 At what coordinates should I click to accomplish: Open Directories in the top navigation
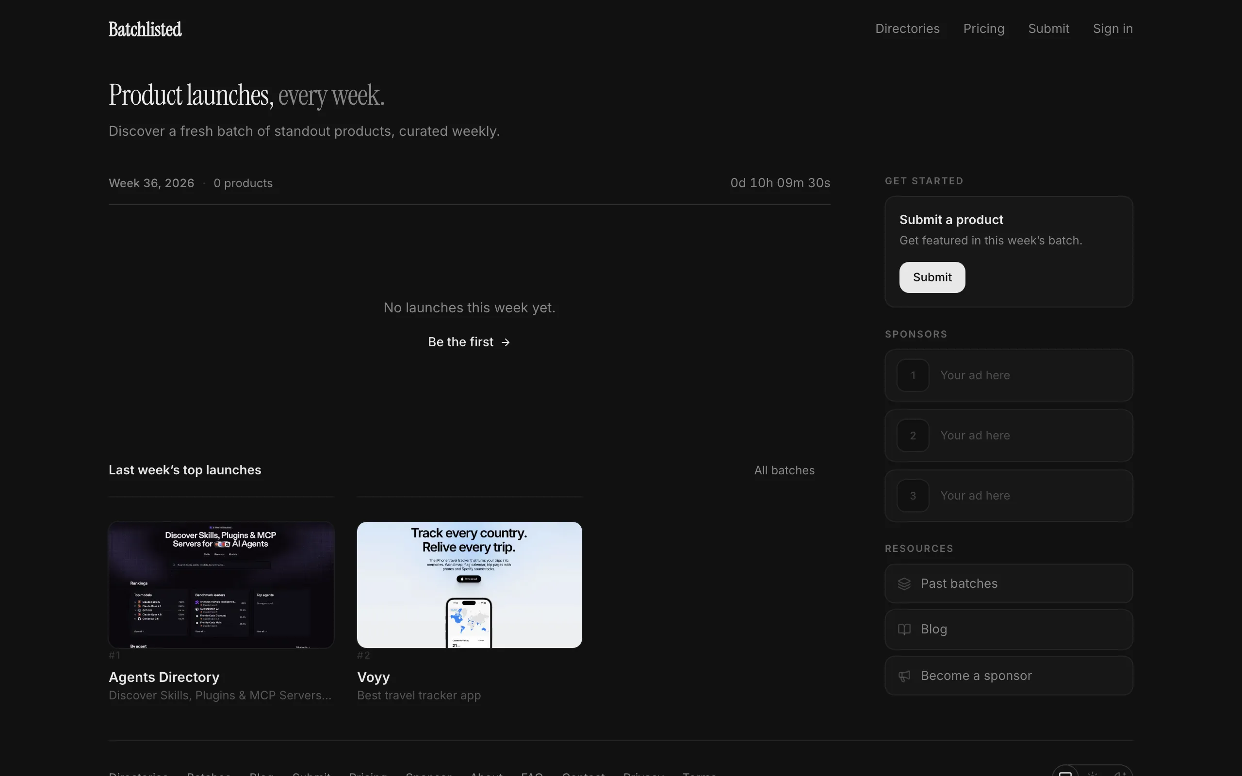(x=907, y=29)
